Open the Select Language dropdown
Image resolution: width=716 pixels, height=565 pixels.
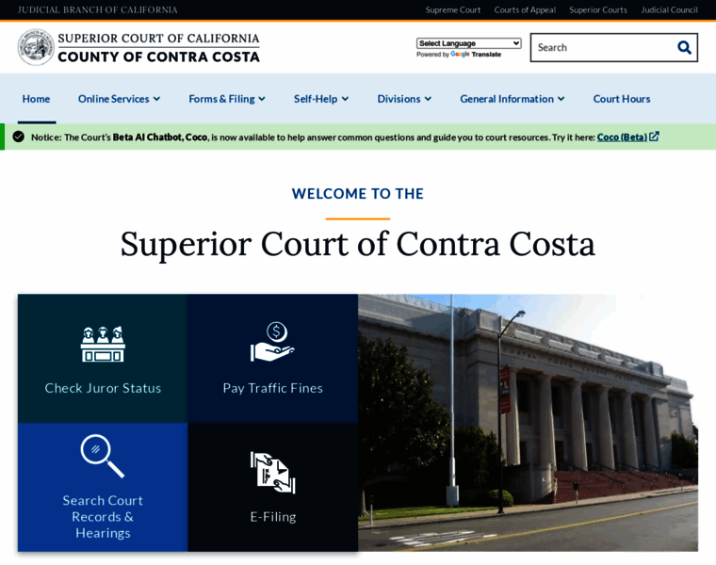(x=468, y=43)
